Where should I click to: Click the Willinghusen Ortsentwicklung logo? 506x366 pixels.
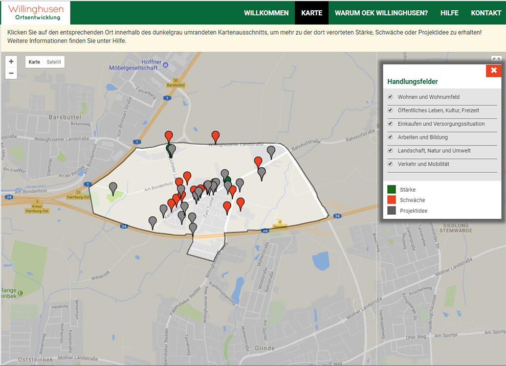click(36, 13)
